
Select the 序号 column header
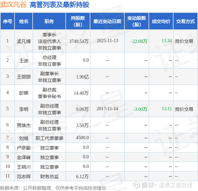(x=8, y=21)
